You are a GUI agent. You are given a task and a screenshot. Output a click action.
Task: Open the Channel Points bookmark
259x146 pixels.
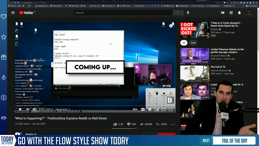74,6
